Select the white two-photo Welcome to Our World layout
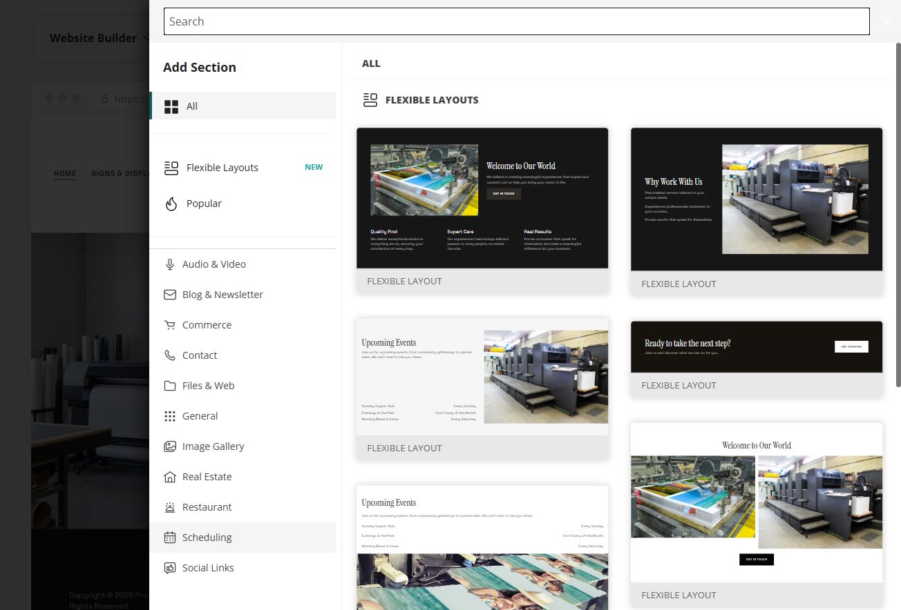 coord(757,515)
